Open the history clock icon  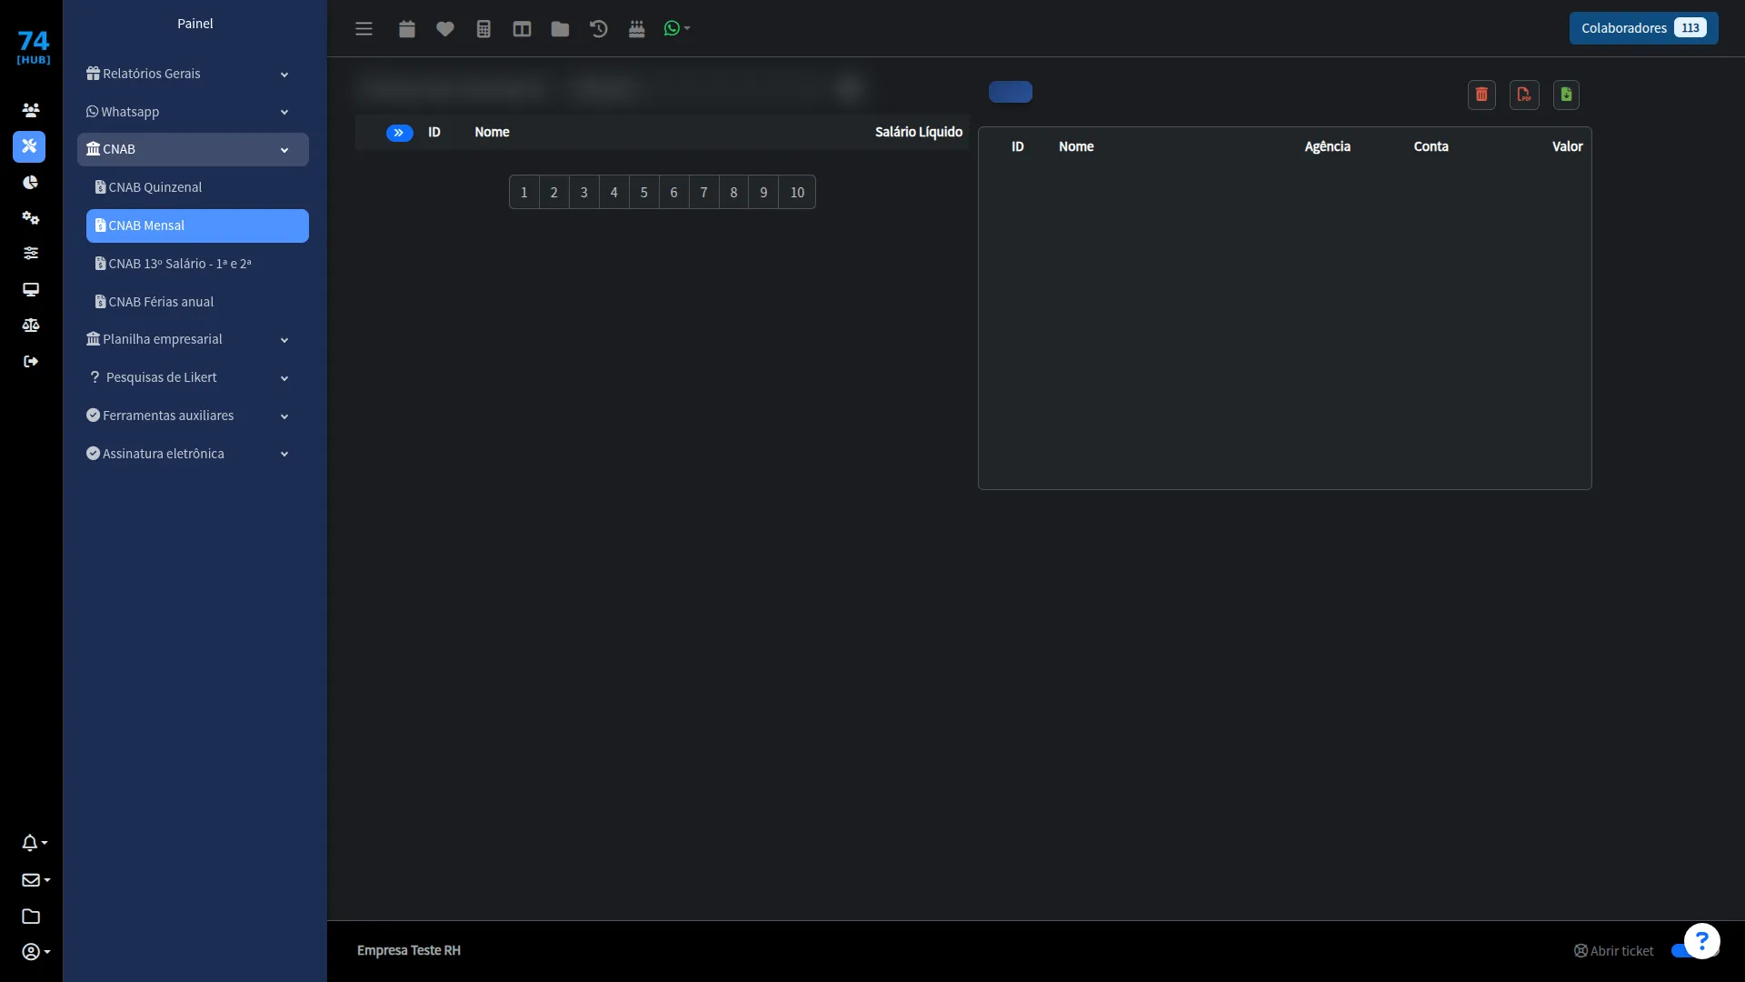pos(598,29)
